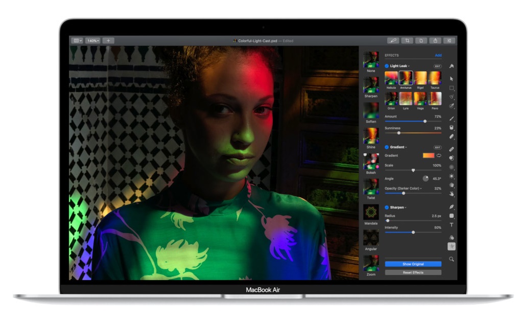Viewport: 516px width, 321px height.
Task: Apply the Mandala effect from the list
Action: coord(371,213)
